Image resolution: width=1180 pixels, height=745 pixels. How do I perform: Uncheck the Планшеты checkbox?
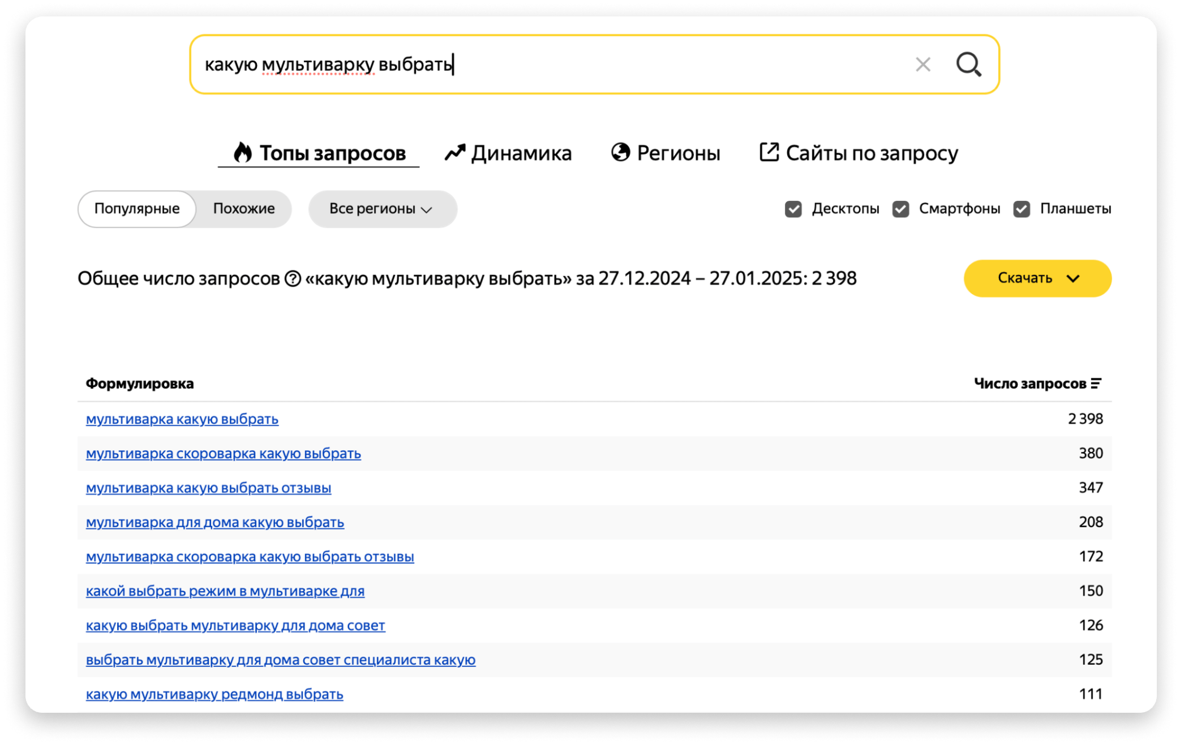pyautogui.click(x=1021, y=209)
